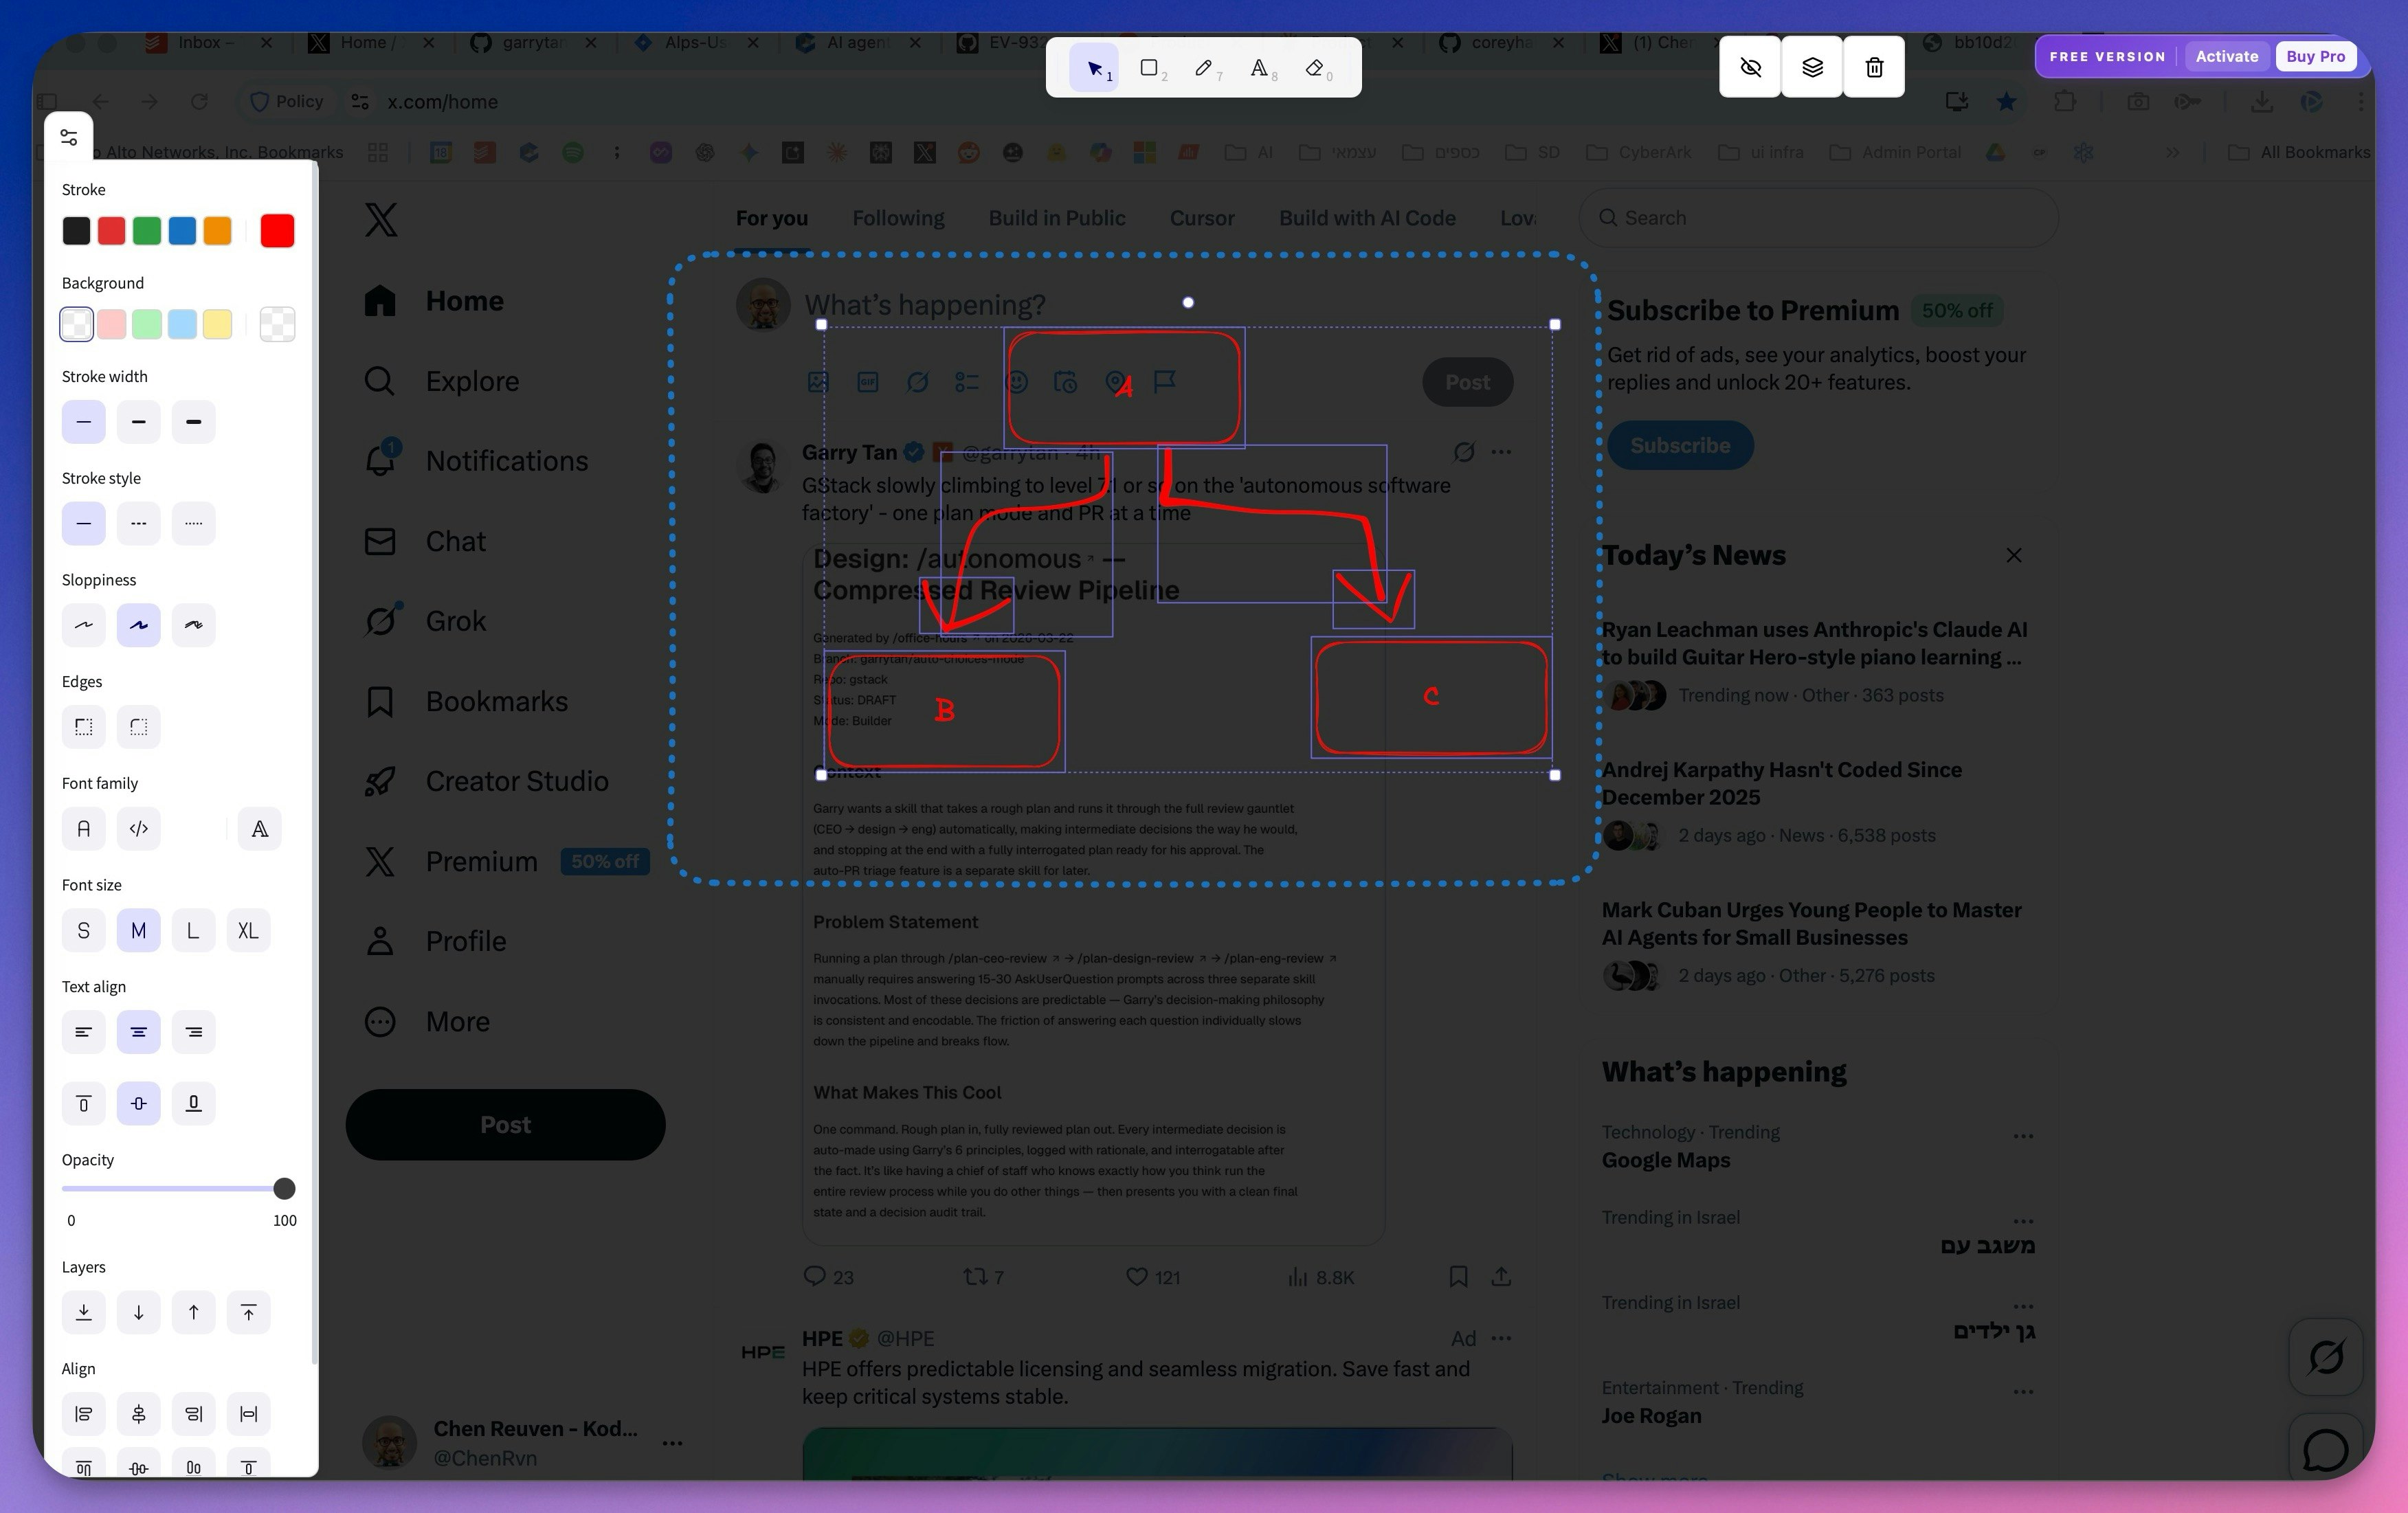The height and width of the screenshot is (1513, 2408).
Task: Switch to the Build in Public tab
Action: tap(1057, 217)
